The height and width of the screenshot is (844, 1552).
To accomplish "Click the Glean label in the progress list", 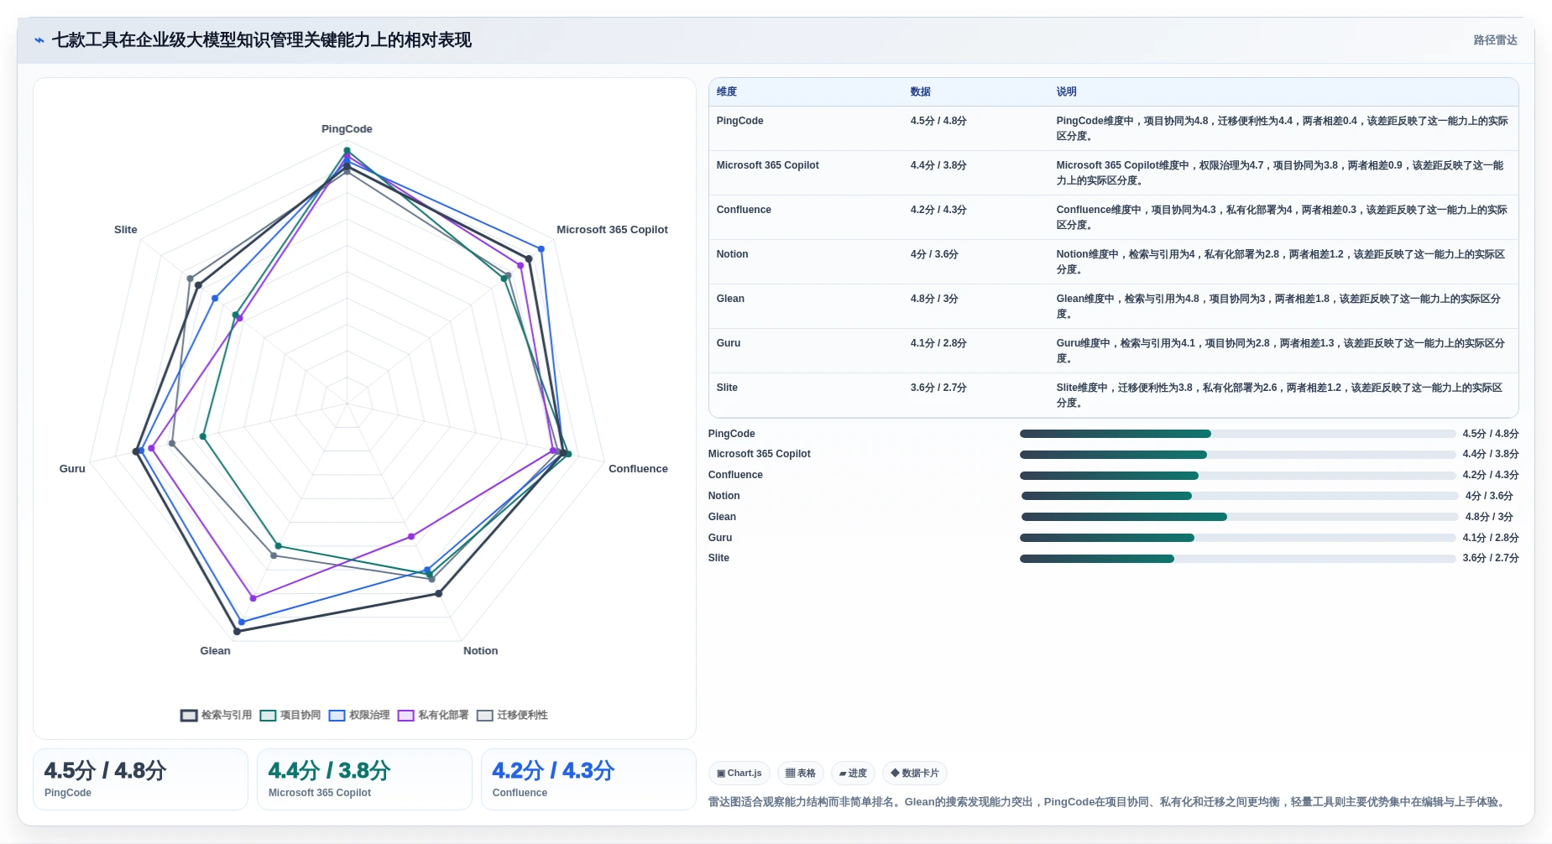I will [722, 517].
